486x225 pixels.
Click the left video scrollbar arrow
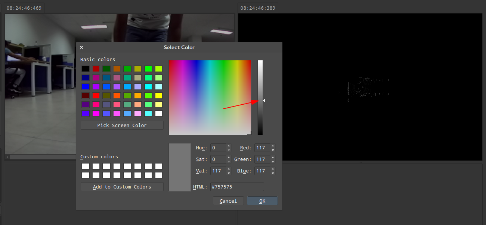[7, 157]
